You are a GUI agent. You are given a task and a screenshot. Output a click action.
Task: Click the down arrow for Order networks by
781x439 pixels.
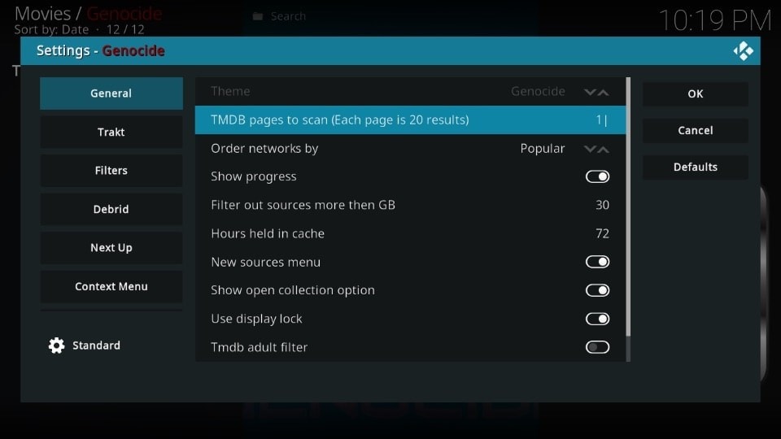point(590,149)
